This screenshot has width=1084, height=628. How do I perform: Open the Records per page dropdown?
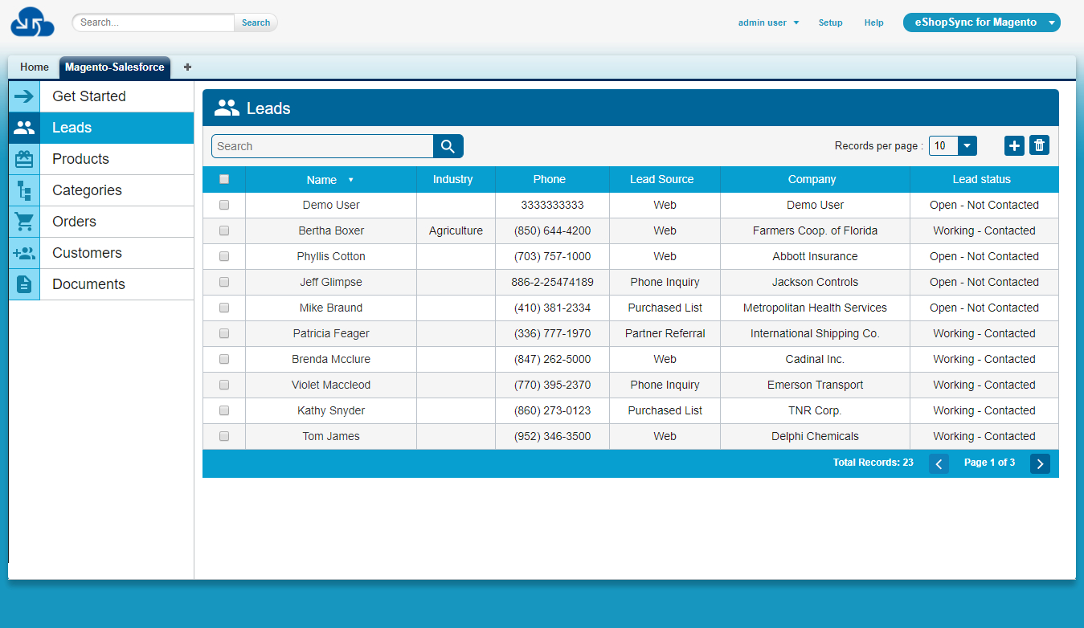point(965,145)
